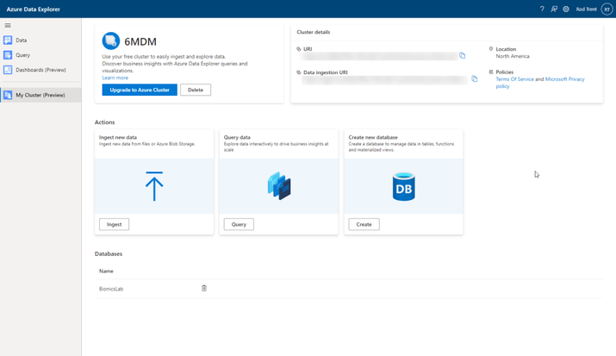The image size is (616, 356).
Task: Click the Create new database card title
Action: coord(373,138)
